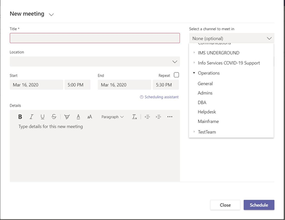Click the 5:30 PM end time
The height and width of the screenshot is (220, 285).
[166, 85]
